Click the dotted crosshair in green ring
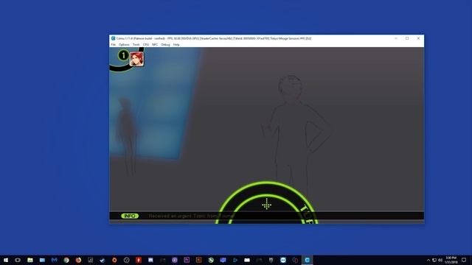Screen dimensions: 472x265 click(266, 205)
